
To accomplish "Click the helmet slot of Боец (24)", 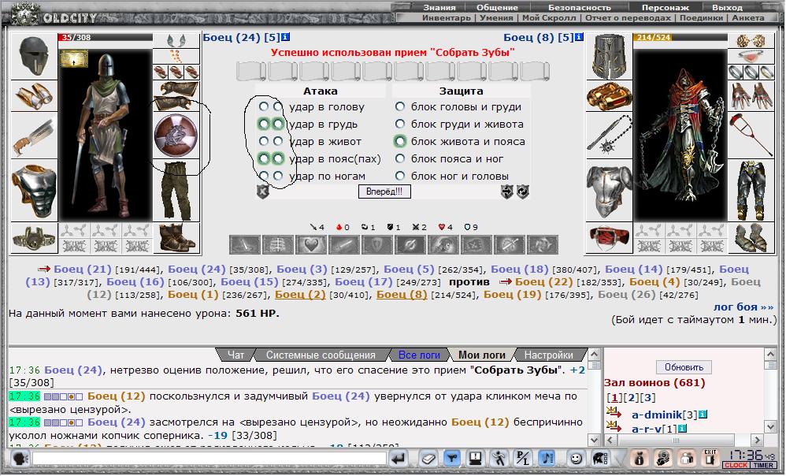I will (x=34, y=56).
